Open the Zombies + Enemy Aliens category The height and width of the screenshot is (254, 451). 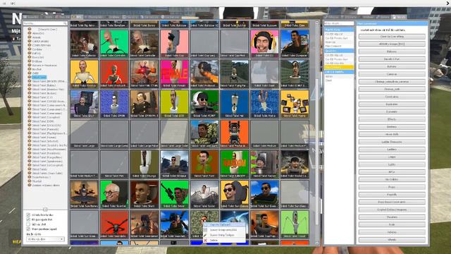[46, 185]
